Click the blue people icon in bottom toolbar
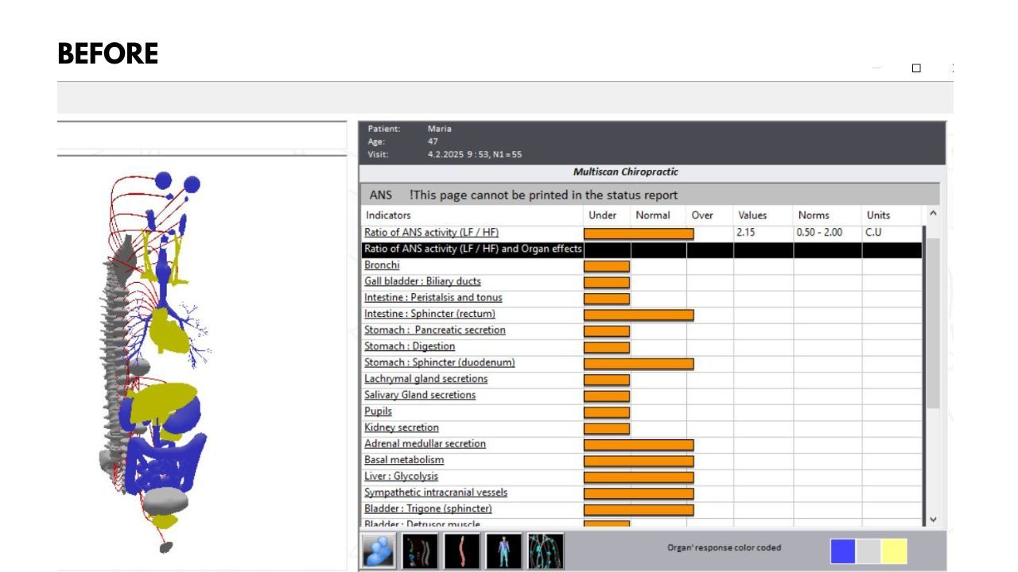Screen dimensions: 1018x572 click(x=380, y=551)
